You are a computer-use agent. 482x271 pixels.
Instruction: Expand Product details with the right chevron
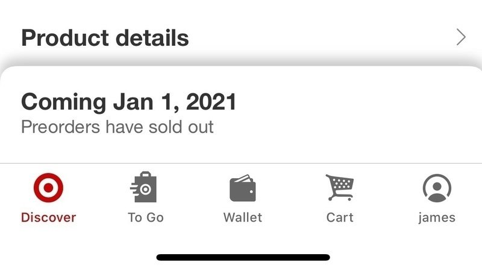(461, 38)
